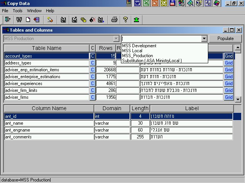Open the Tools menu

coord(18,11)
